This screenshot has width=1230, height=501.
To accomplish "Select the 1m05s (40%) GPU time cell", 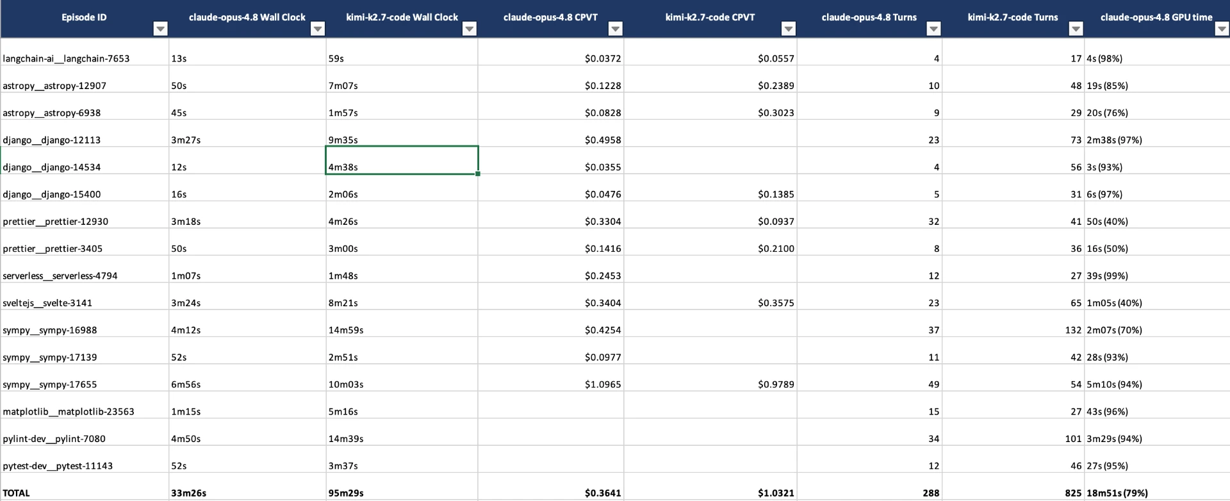I will tap(1157, 297).
